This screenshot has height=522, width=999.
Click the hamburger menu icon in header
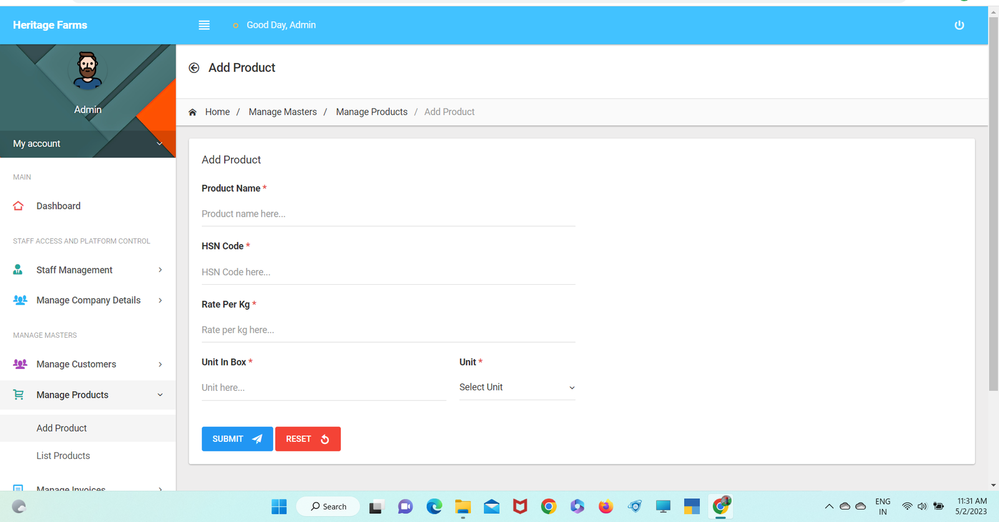pos(204,25)
